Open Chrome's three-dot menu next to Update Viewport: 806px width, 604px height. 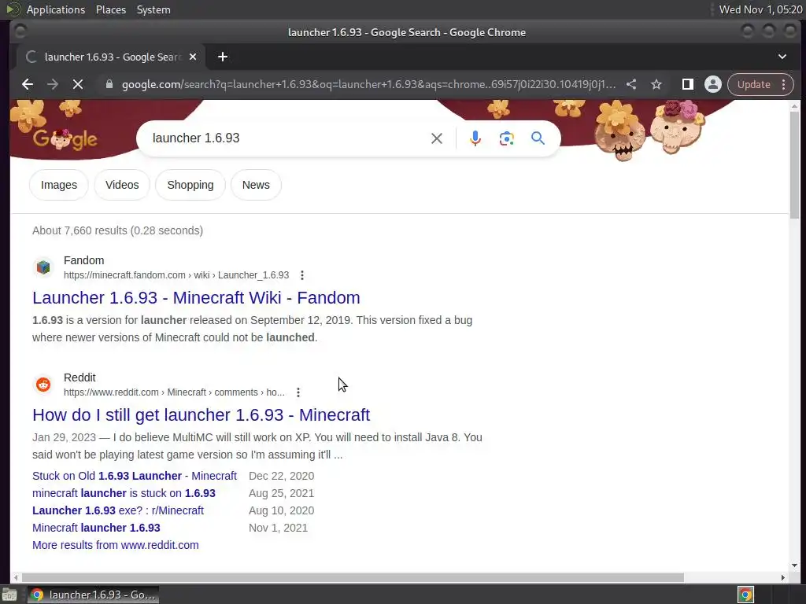coord(783,84)
